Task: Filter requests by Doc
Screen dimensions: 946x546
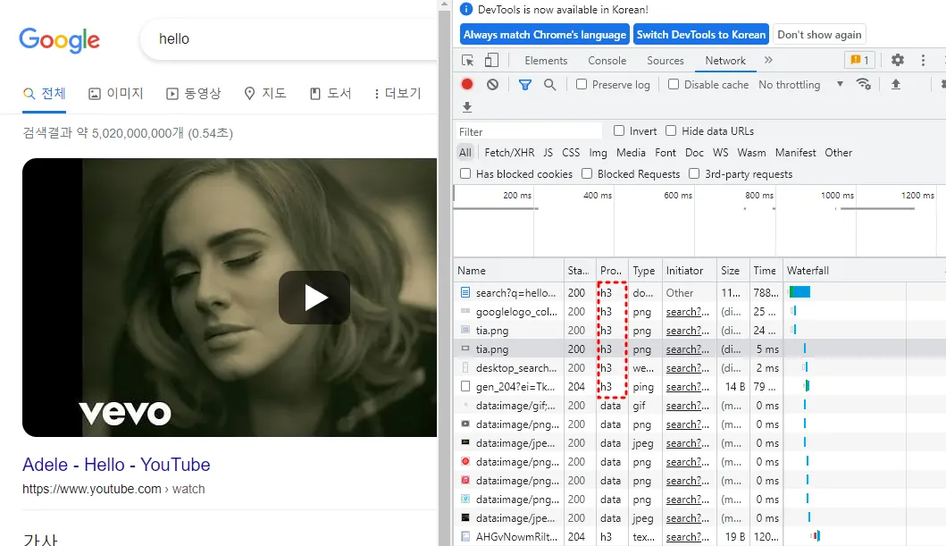Action: point(694,153)
